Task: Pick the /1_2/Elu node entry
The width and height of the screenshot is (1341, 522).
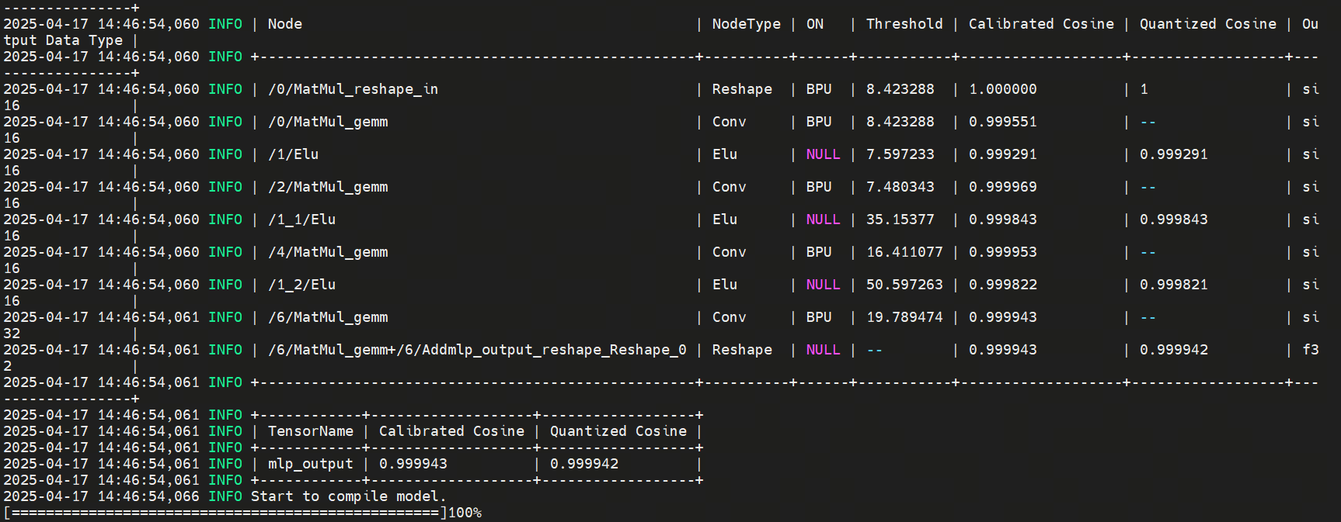Action: tap(301, 285)
